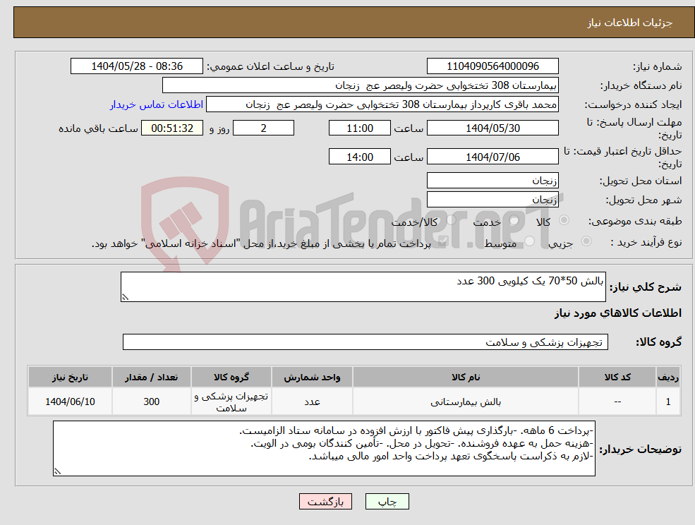Click the buyer organization name field

click(361, 85)
